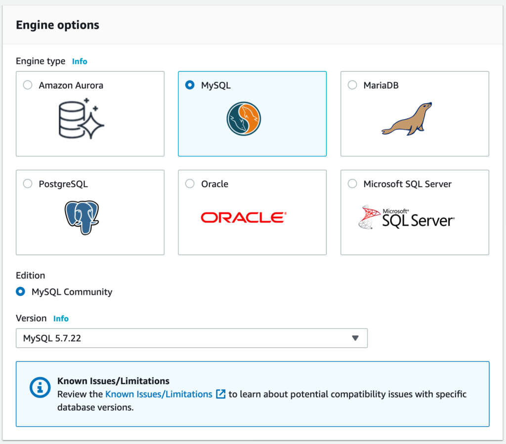Click the PostgreSQL elephant logo

(82, 218)
